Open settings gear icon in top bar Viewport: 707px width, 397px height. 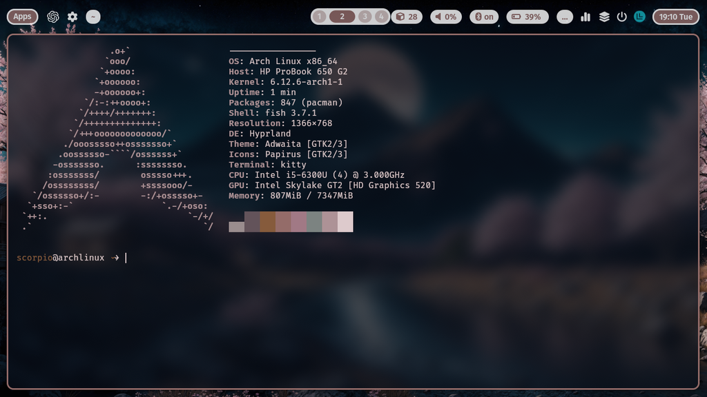tap(72, 17)
